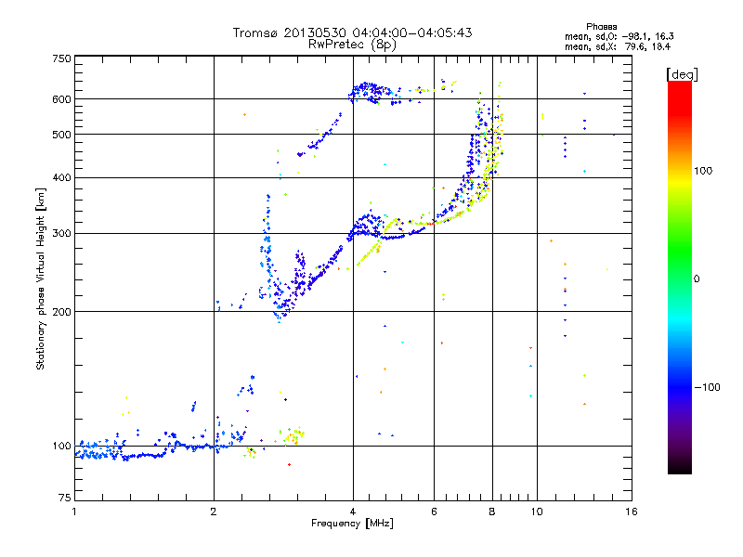Click the 'mean, sd,O: -98.1, 16.3' line
The image size is (743, 557).
[x=619, y=36]
